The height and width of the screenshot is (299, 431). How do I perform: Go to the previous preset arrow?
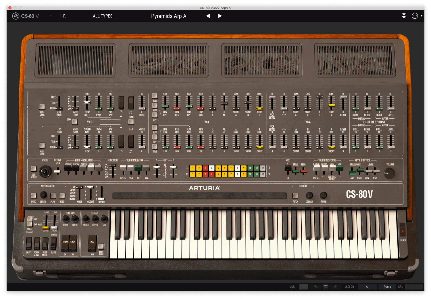click(x=208, y=16)
